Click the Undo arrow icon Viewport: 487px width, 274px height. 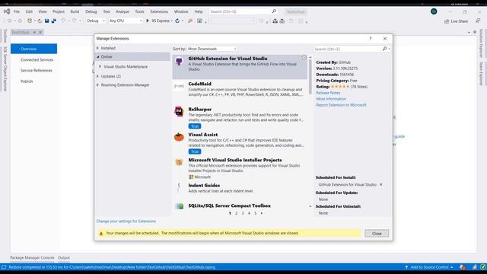63,21
